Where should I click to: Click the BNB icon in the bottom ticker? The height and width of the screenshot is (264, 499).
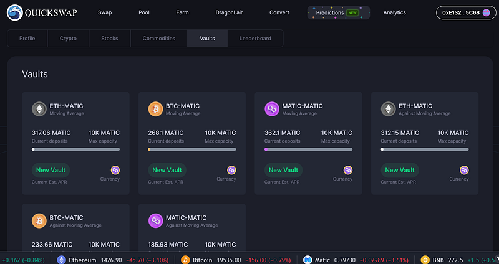pyautogui.click(x=425, y=260)
